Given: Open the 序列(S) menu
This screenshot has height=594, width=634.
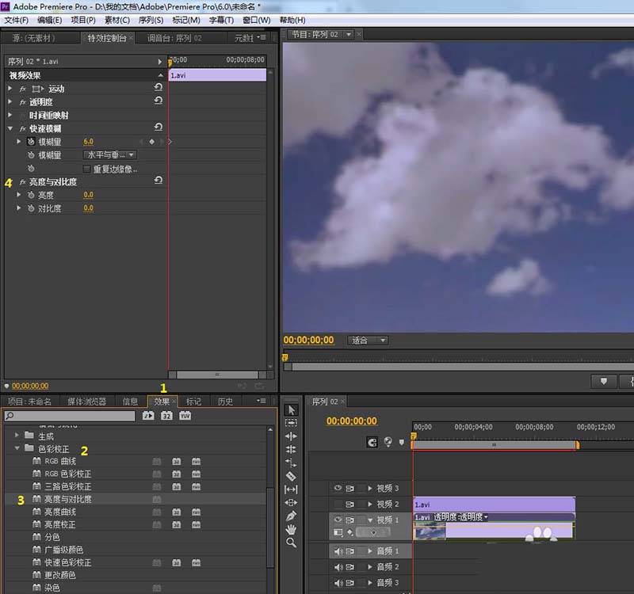Looking at the screenshot, I should click(x=151, y=20).
